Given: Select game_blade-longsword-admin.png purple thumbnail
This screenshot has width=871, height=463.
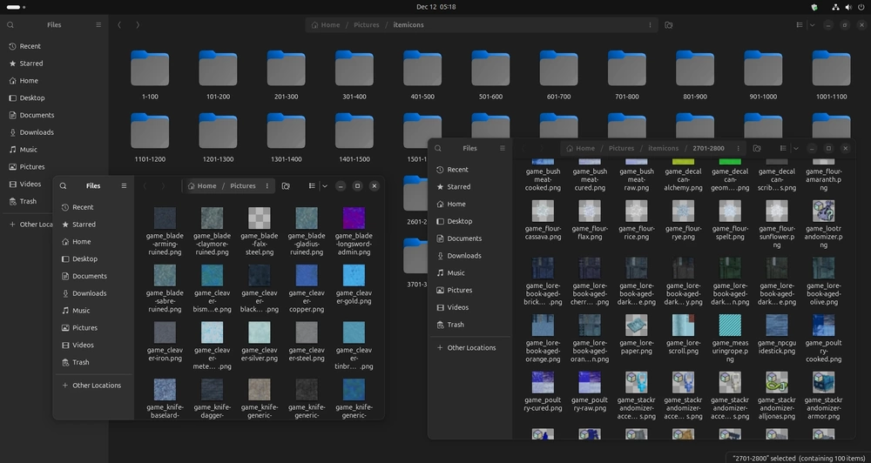Looking at the screenshot, I should 354,218.
